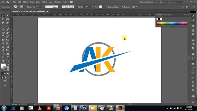Change screen mode button
197x111 pixels.
click(x=5, y=81)
